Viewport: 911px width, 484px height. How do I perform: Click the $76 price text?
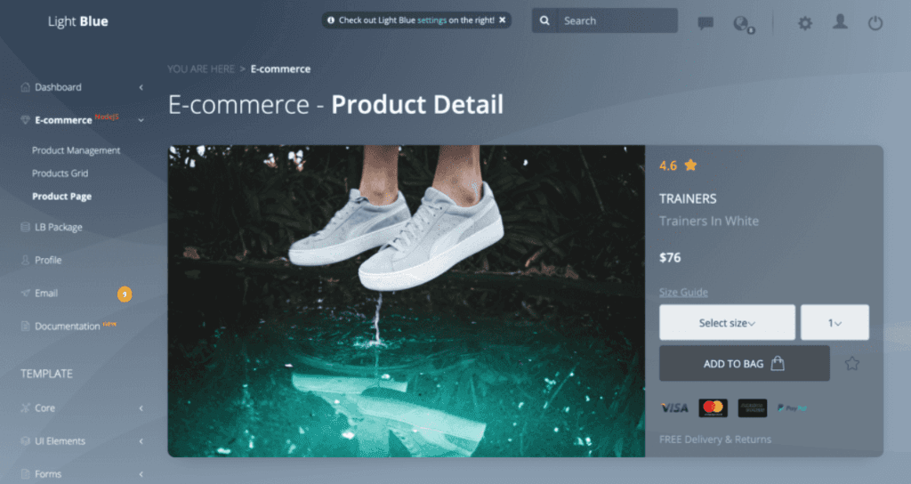670,257
